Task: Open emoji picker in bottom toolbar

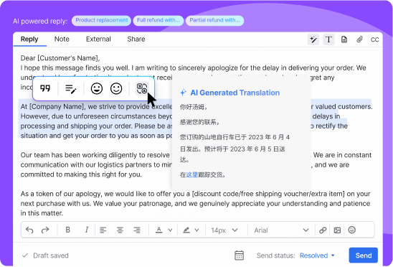Action: [352, 230]
